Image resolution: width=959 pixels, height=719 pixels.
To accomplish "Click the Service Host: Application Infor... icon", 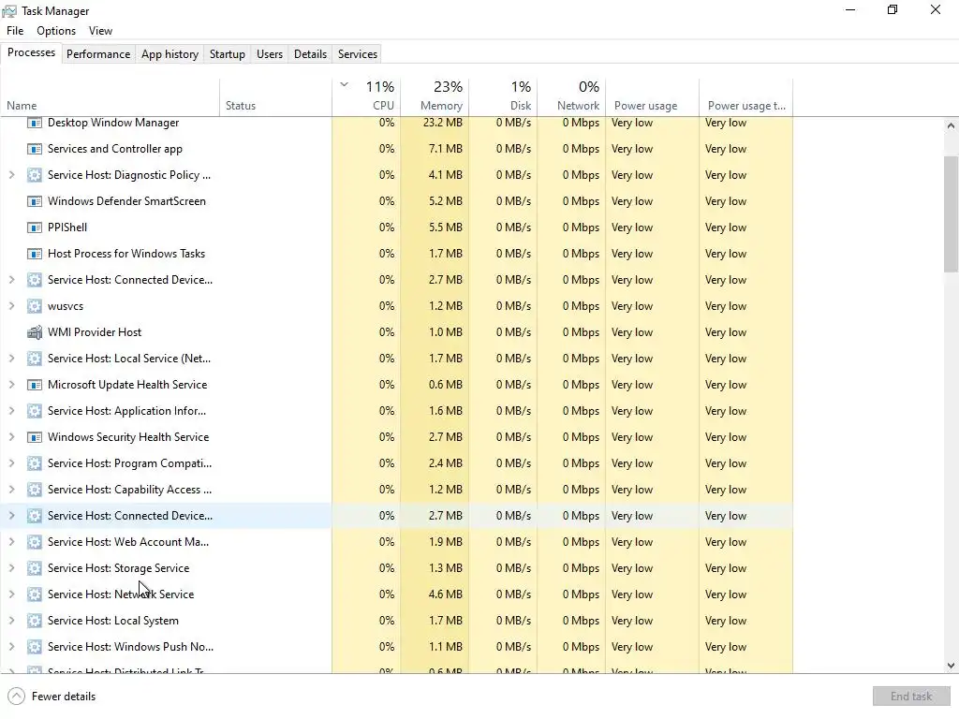I will click(x=35, y=412).
